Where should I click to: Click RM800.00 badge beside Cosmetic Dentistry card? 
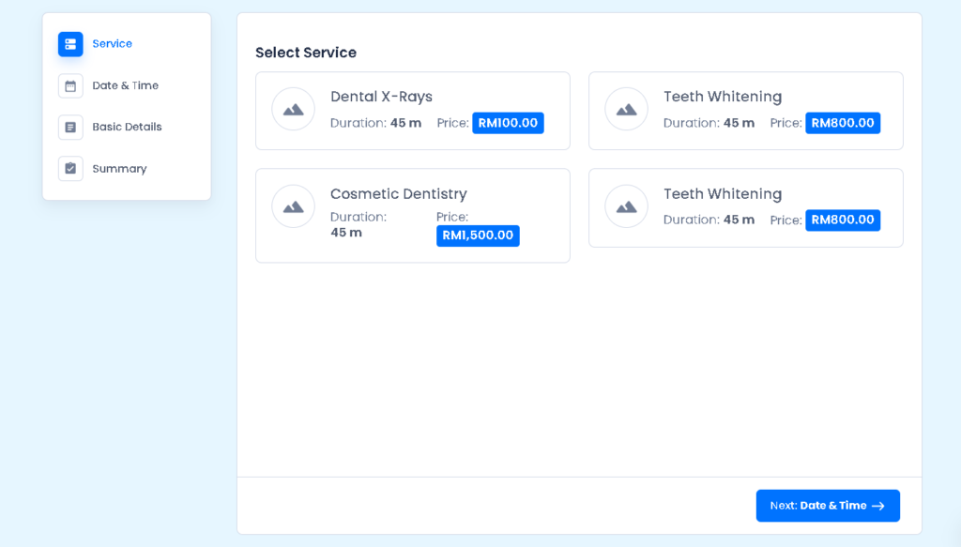point(842,220)
